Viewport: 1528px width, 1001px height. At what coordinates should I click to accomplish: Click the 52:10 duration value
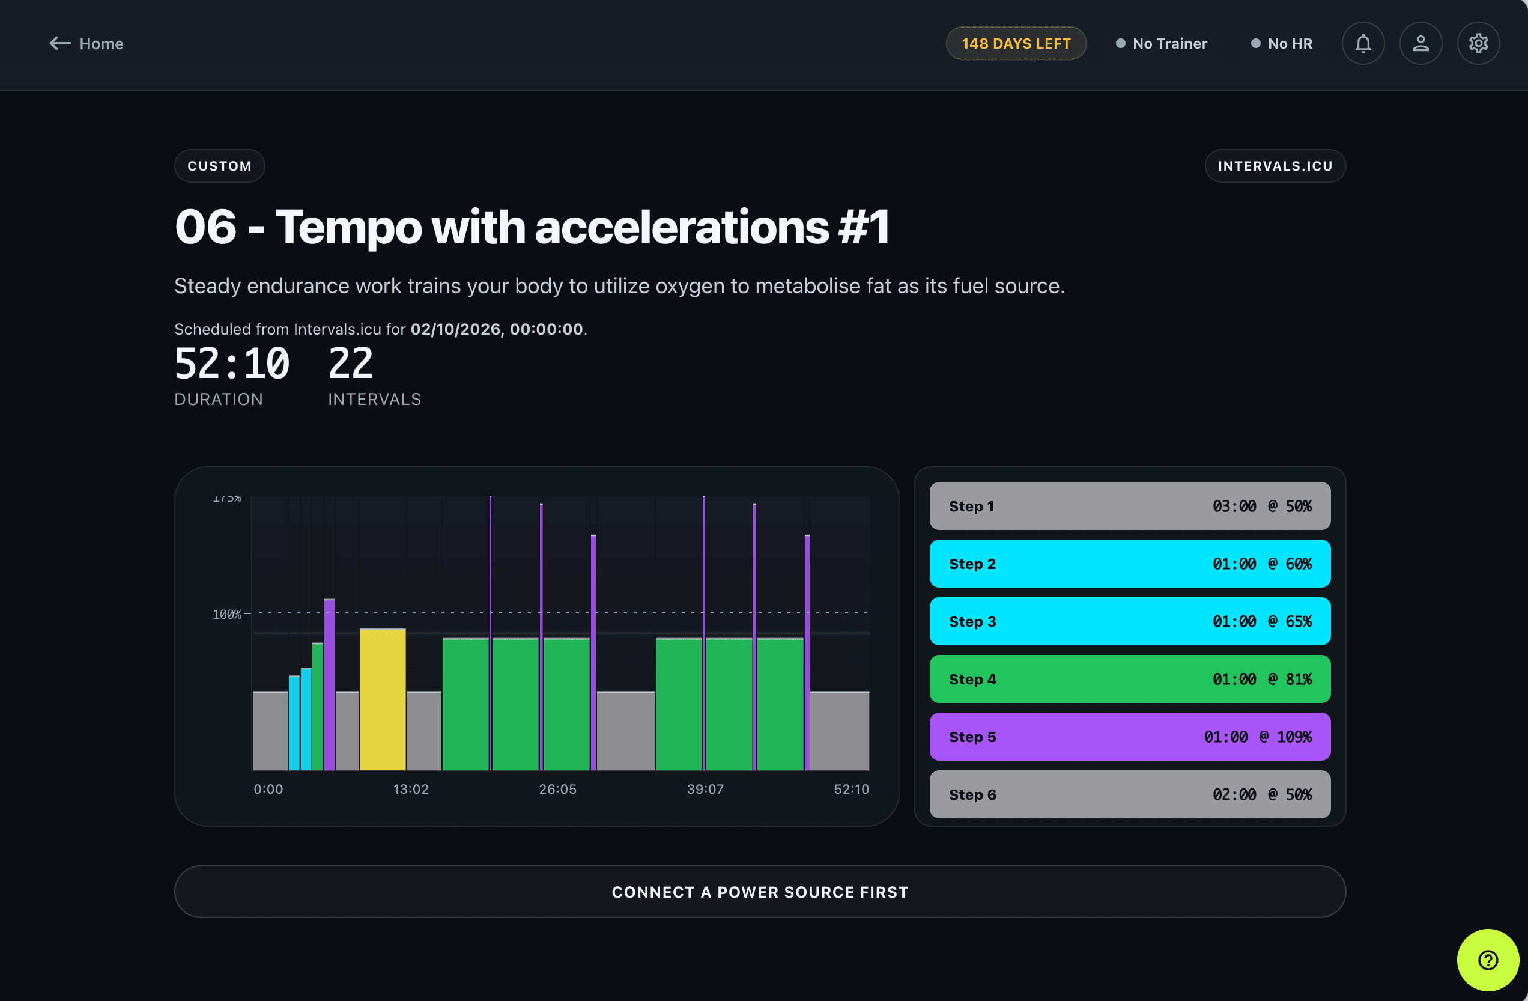coord(232,364)
